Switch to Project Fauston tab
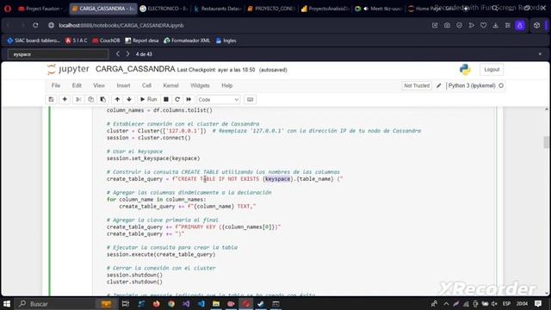 [x=41, y=9]
